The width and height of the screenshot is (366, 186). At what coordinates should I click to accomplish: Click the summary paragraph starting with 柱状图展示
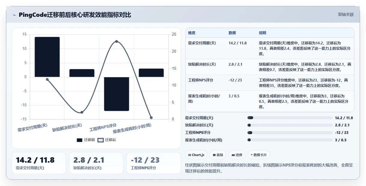[x=269, y=168]
